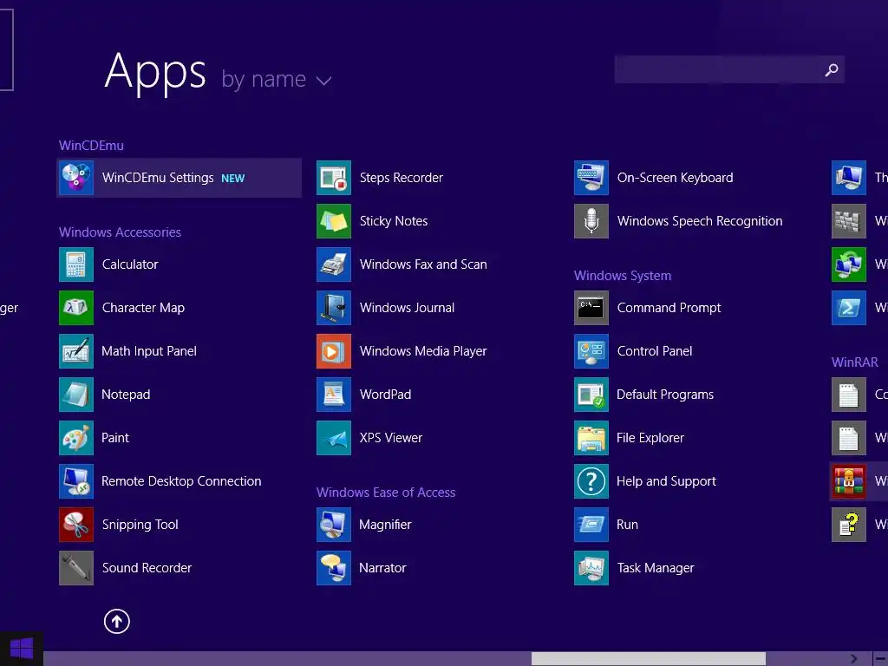The image size is (888, 666).
Task: Open Command Prompt icon
Action: pyautogui.click(x=591, y=308)
